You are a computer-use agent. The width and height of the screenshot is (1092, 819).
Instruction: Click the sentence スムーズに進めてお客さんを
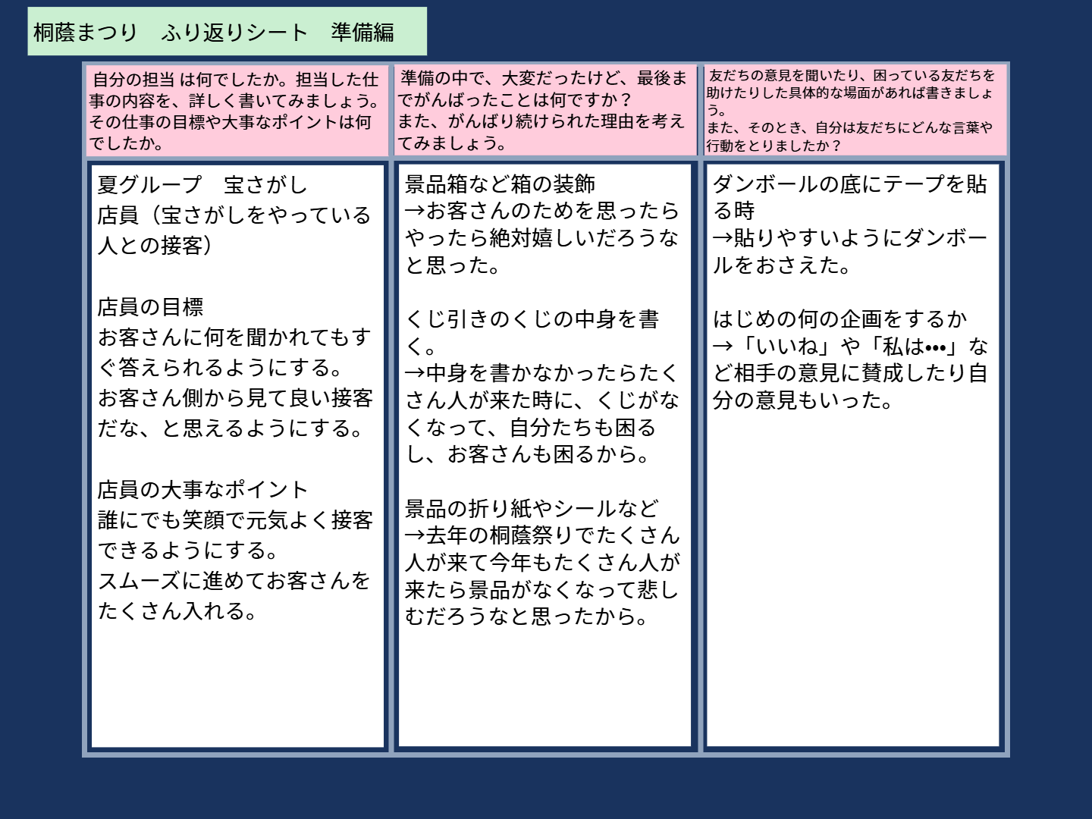coord(234,581)
